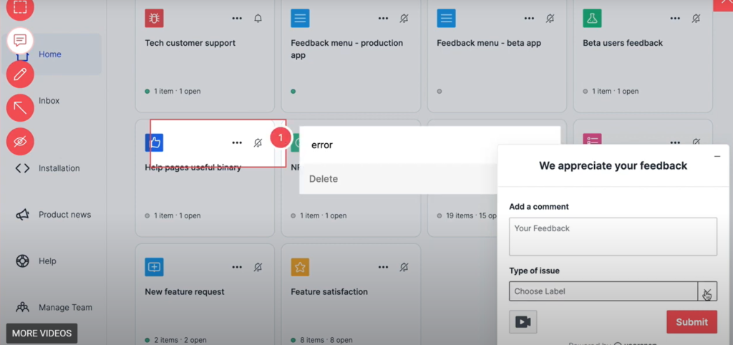Click the star icon on Feature satisfaction

pyautogui.click(x=300, y=267)
